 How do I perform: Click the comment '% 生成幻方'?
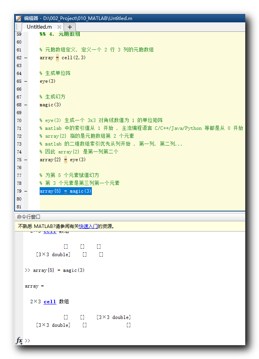(53, 97)
